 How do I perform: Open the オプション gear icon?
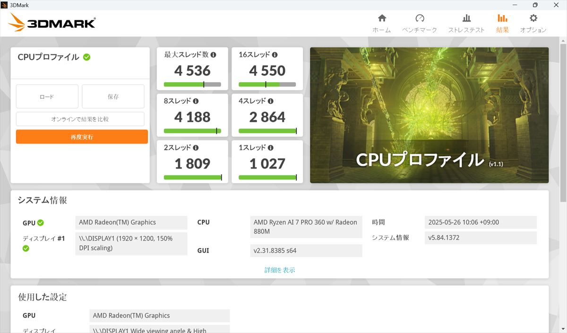pos(533,18)
